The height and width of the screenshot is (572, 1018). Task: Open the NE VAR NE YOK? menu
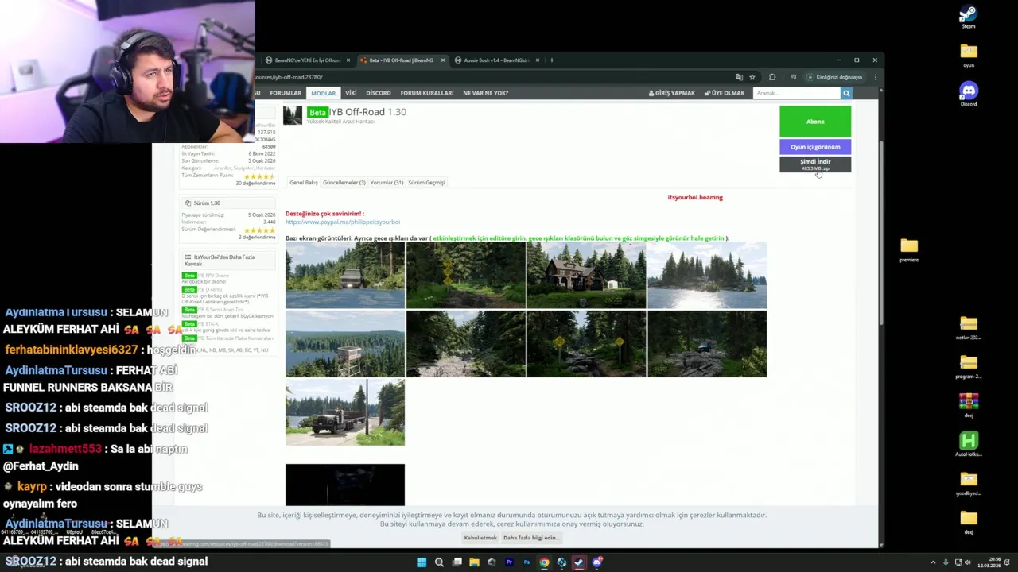point(485,93)
